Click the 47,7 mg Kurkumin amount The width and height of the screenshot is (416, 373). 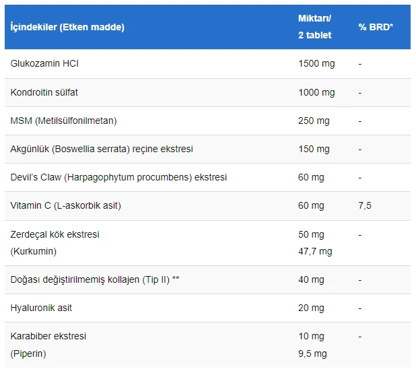315,251
